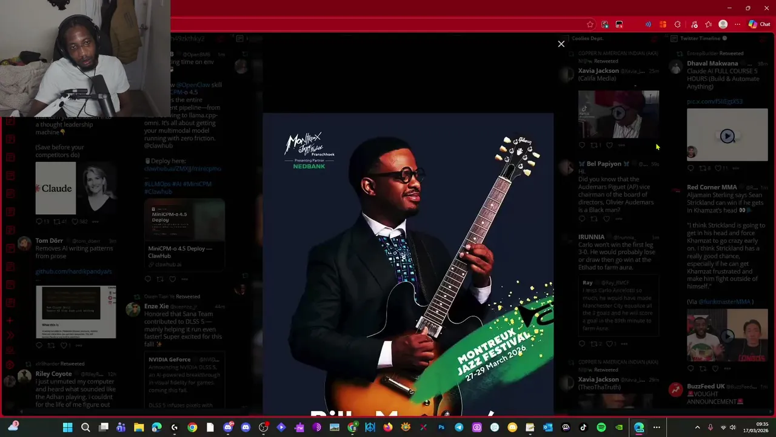The height and width of the screenshot is (437, 776).
Task: Open Discord with the notification badge
Action: click(228, 427)
